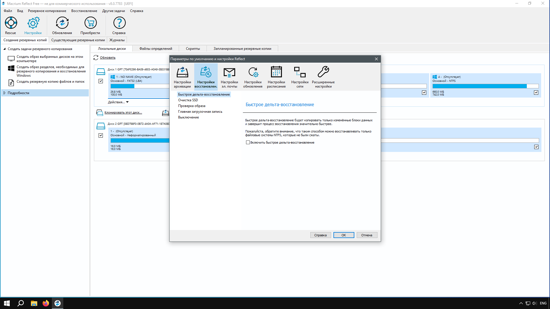Toggle partition 4 NTFS checkbox

536,93
